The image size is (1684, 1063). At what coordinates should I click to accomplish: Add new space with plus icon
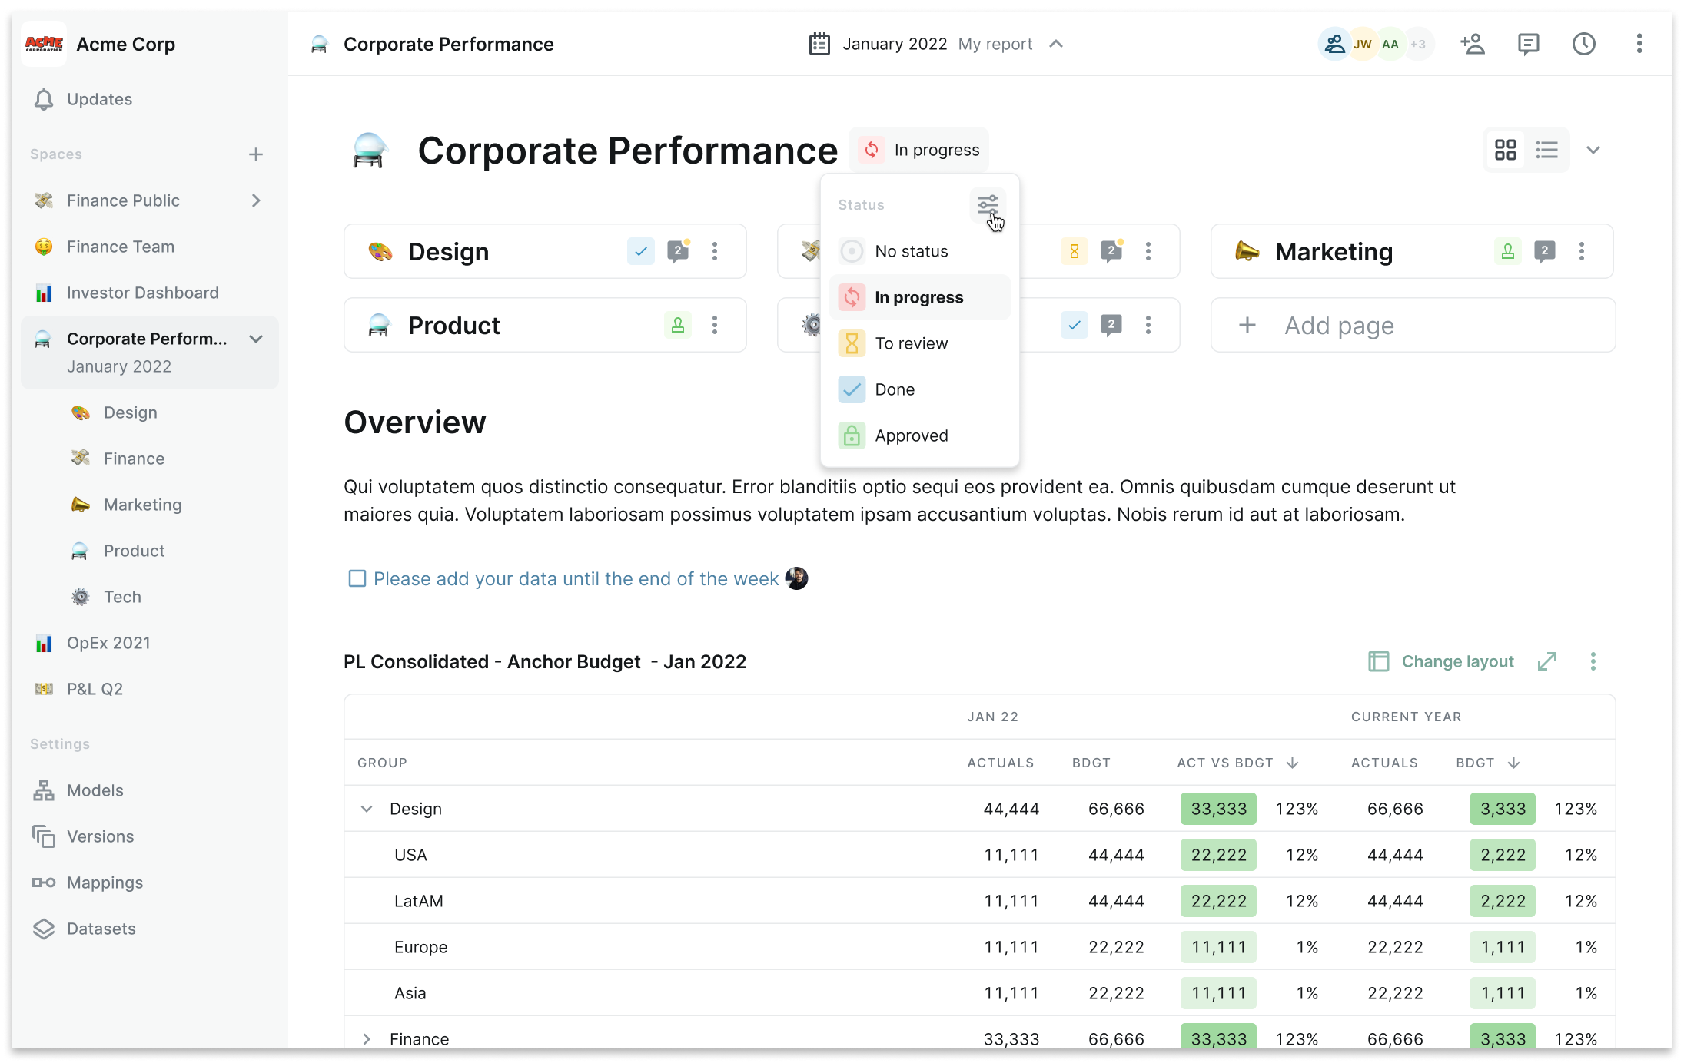point(256,154)
